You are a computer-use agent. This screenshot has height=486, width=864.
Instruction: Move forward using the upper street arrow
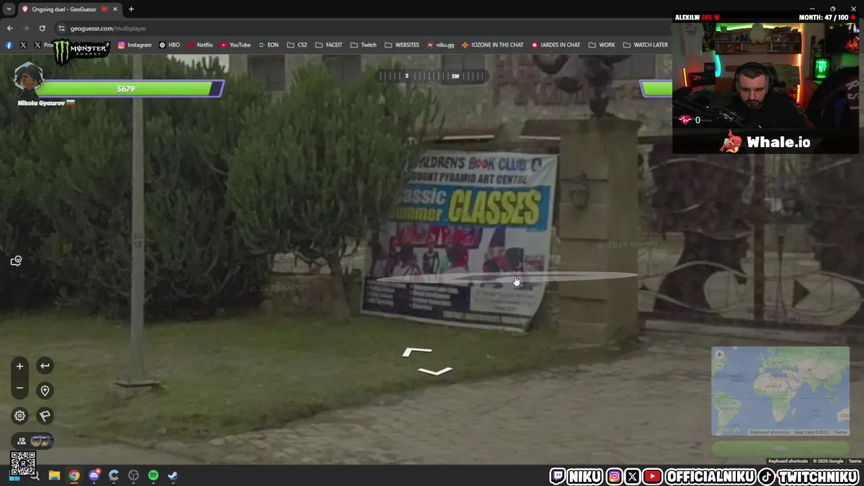click(416, 352)
